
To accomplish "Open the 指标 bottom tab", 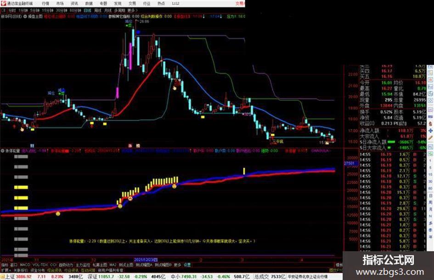I will [x=5, y=265].
